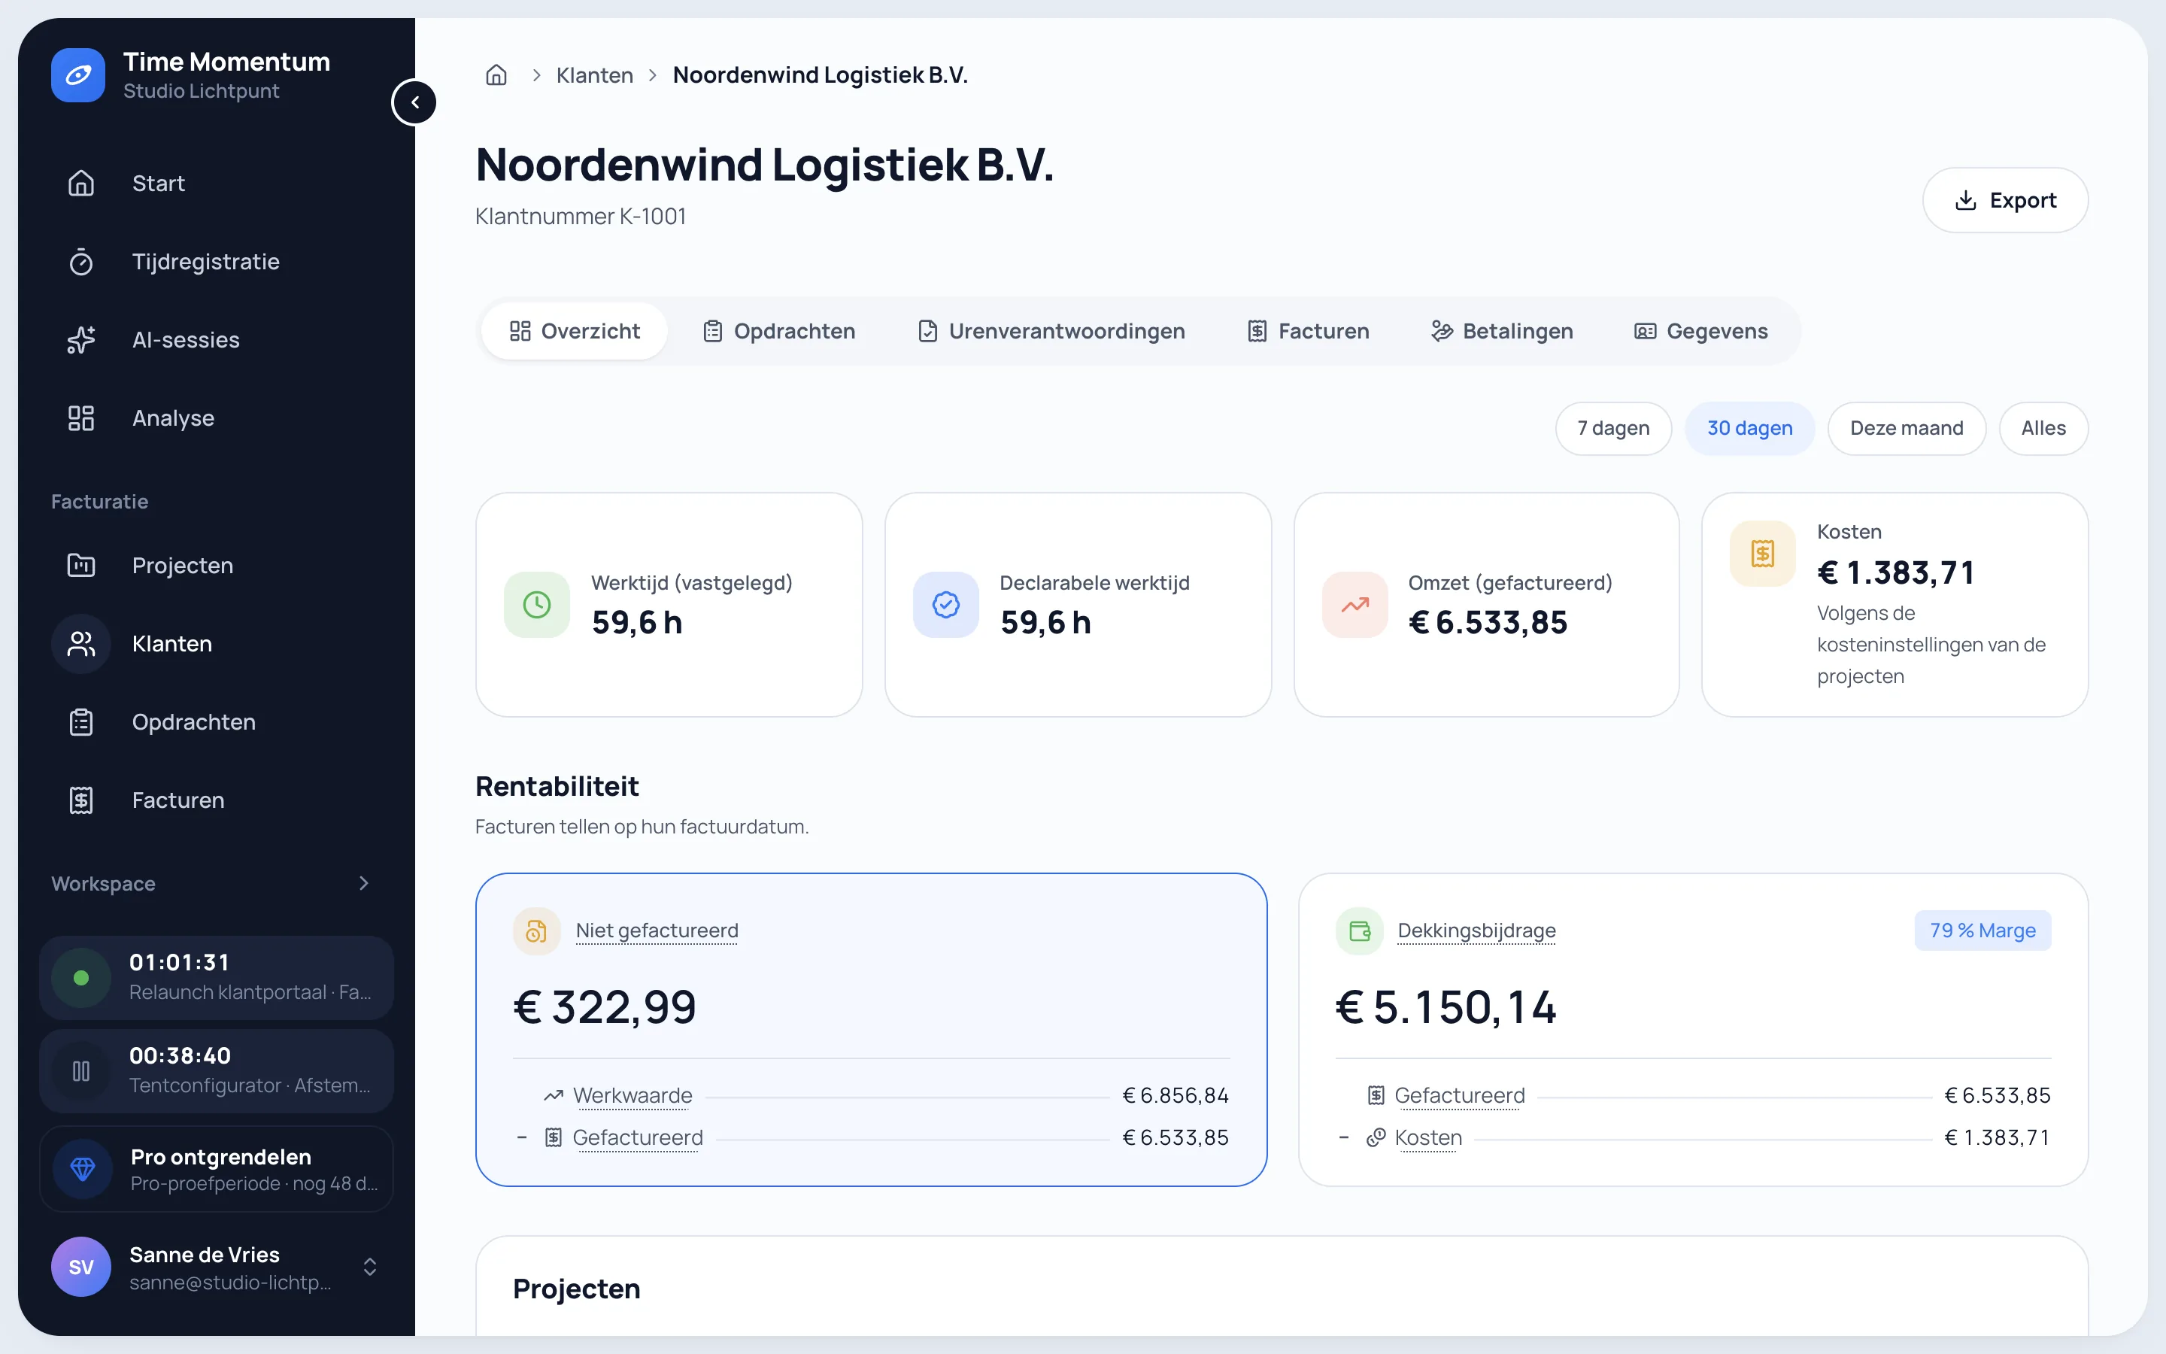Click the Niet gefactureerd label
Image resolution: width=2166 pixels, height=1354 pixels.
coord(657,931)
